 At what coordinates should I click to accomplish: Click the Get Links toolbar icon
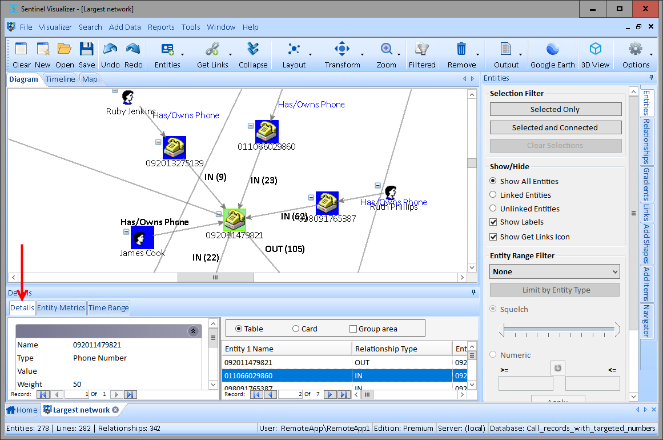[x=212, y=49]
